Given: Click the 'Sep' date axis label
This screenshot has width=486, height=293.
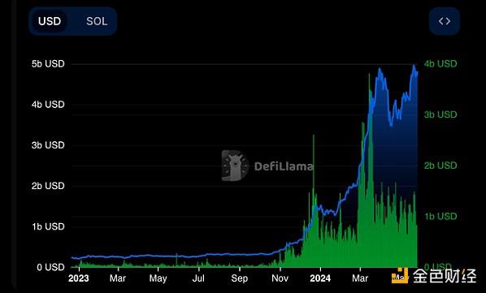Looking at the screenshot, I should coord(240,278).
